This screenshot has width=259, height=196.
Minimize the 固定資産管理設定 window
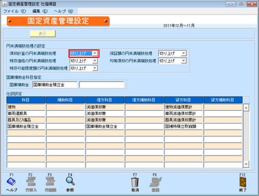click(x=231, y=4)
